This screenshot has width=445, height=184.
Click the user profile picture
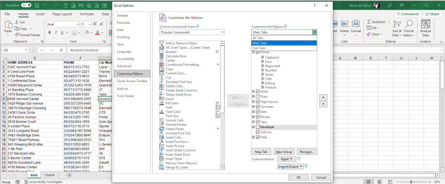click(377, 5)
